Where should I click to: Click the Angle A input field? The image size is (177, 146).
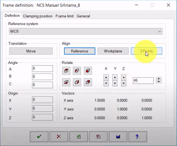(x=42, y=68)
